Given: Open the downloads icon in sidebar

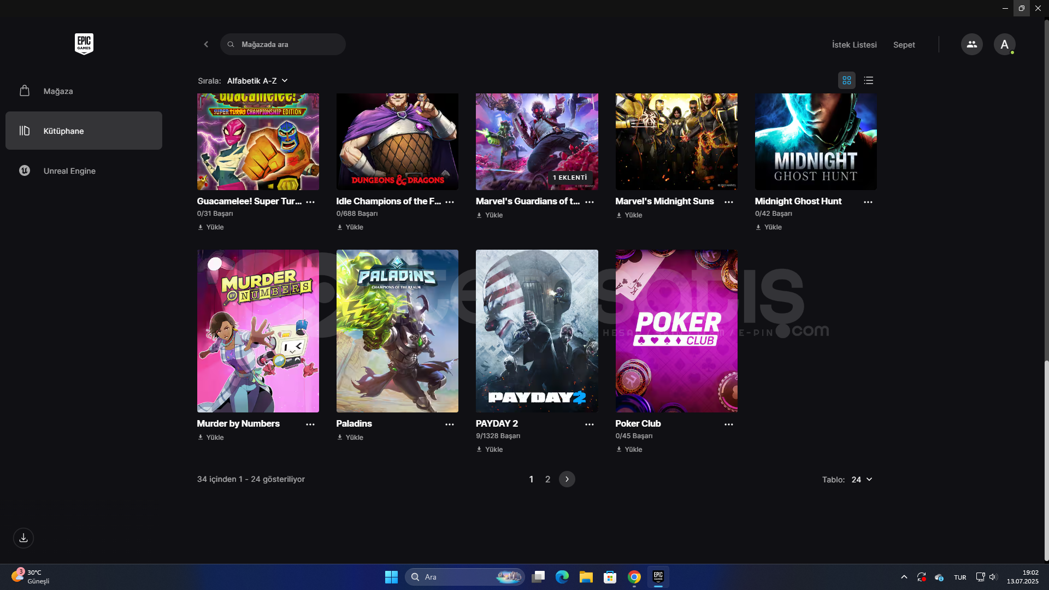Looking at the screenshot, I should (x=23, y=538).
